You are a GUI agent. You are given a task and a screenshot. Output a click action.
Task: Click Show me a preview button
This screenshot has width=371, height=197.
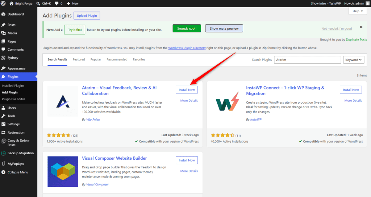pos(224,28)
